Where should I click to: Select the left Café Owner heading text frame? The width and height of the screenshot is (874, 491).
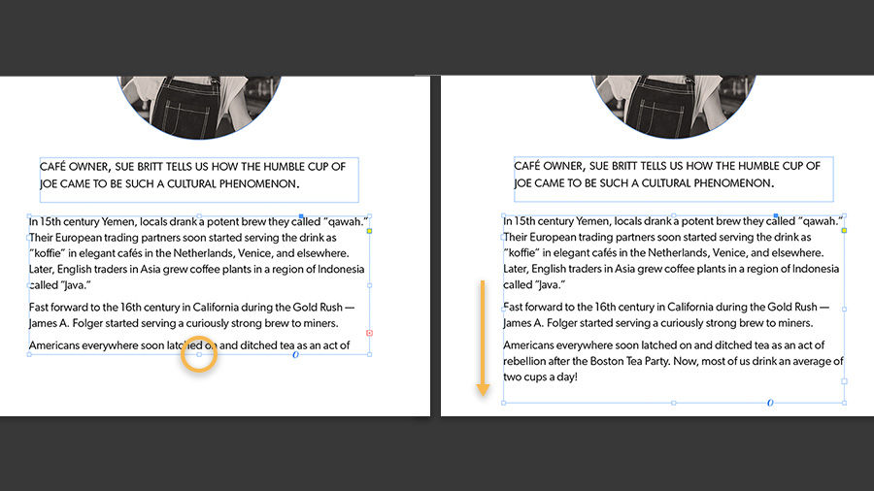199,180
